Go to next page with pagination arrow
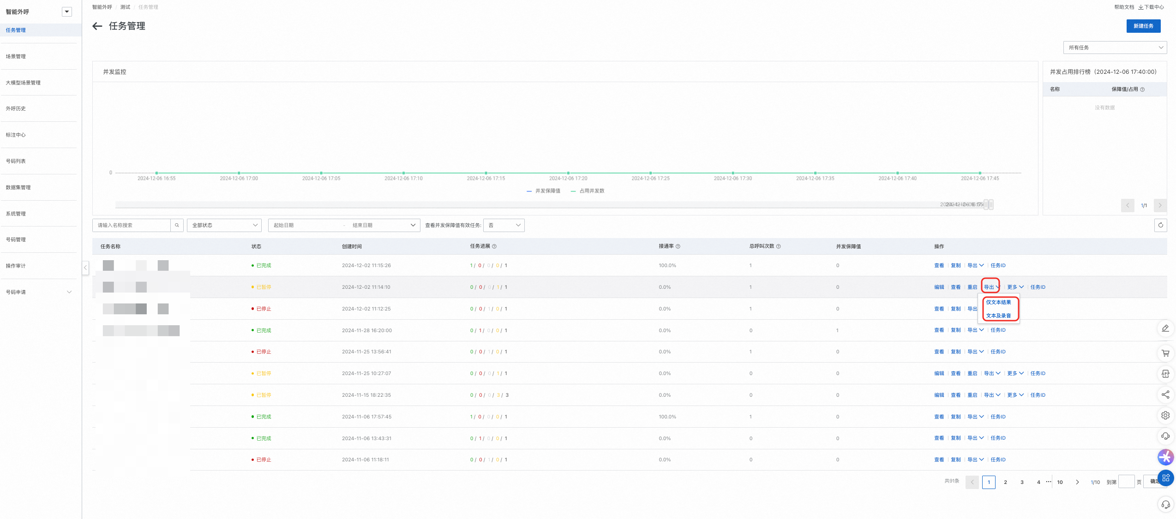1176x519 pixels. 1077,482
